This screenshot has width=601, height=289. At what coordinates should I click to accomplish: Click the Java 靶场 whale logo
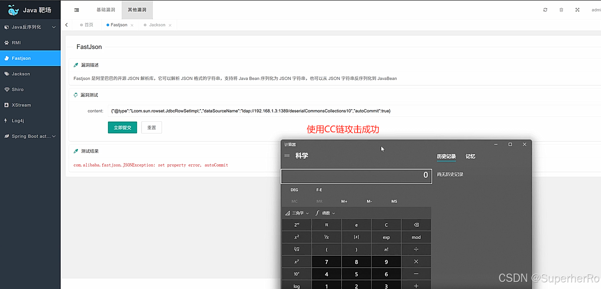(x=13, y=10)
